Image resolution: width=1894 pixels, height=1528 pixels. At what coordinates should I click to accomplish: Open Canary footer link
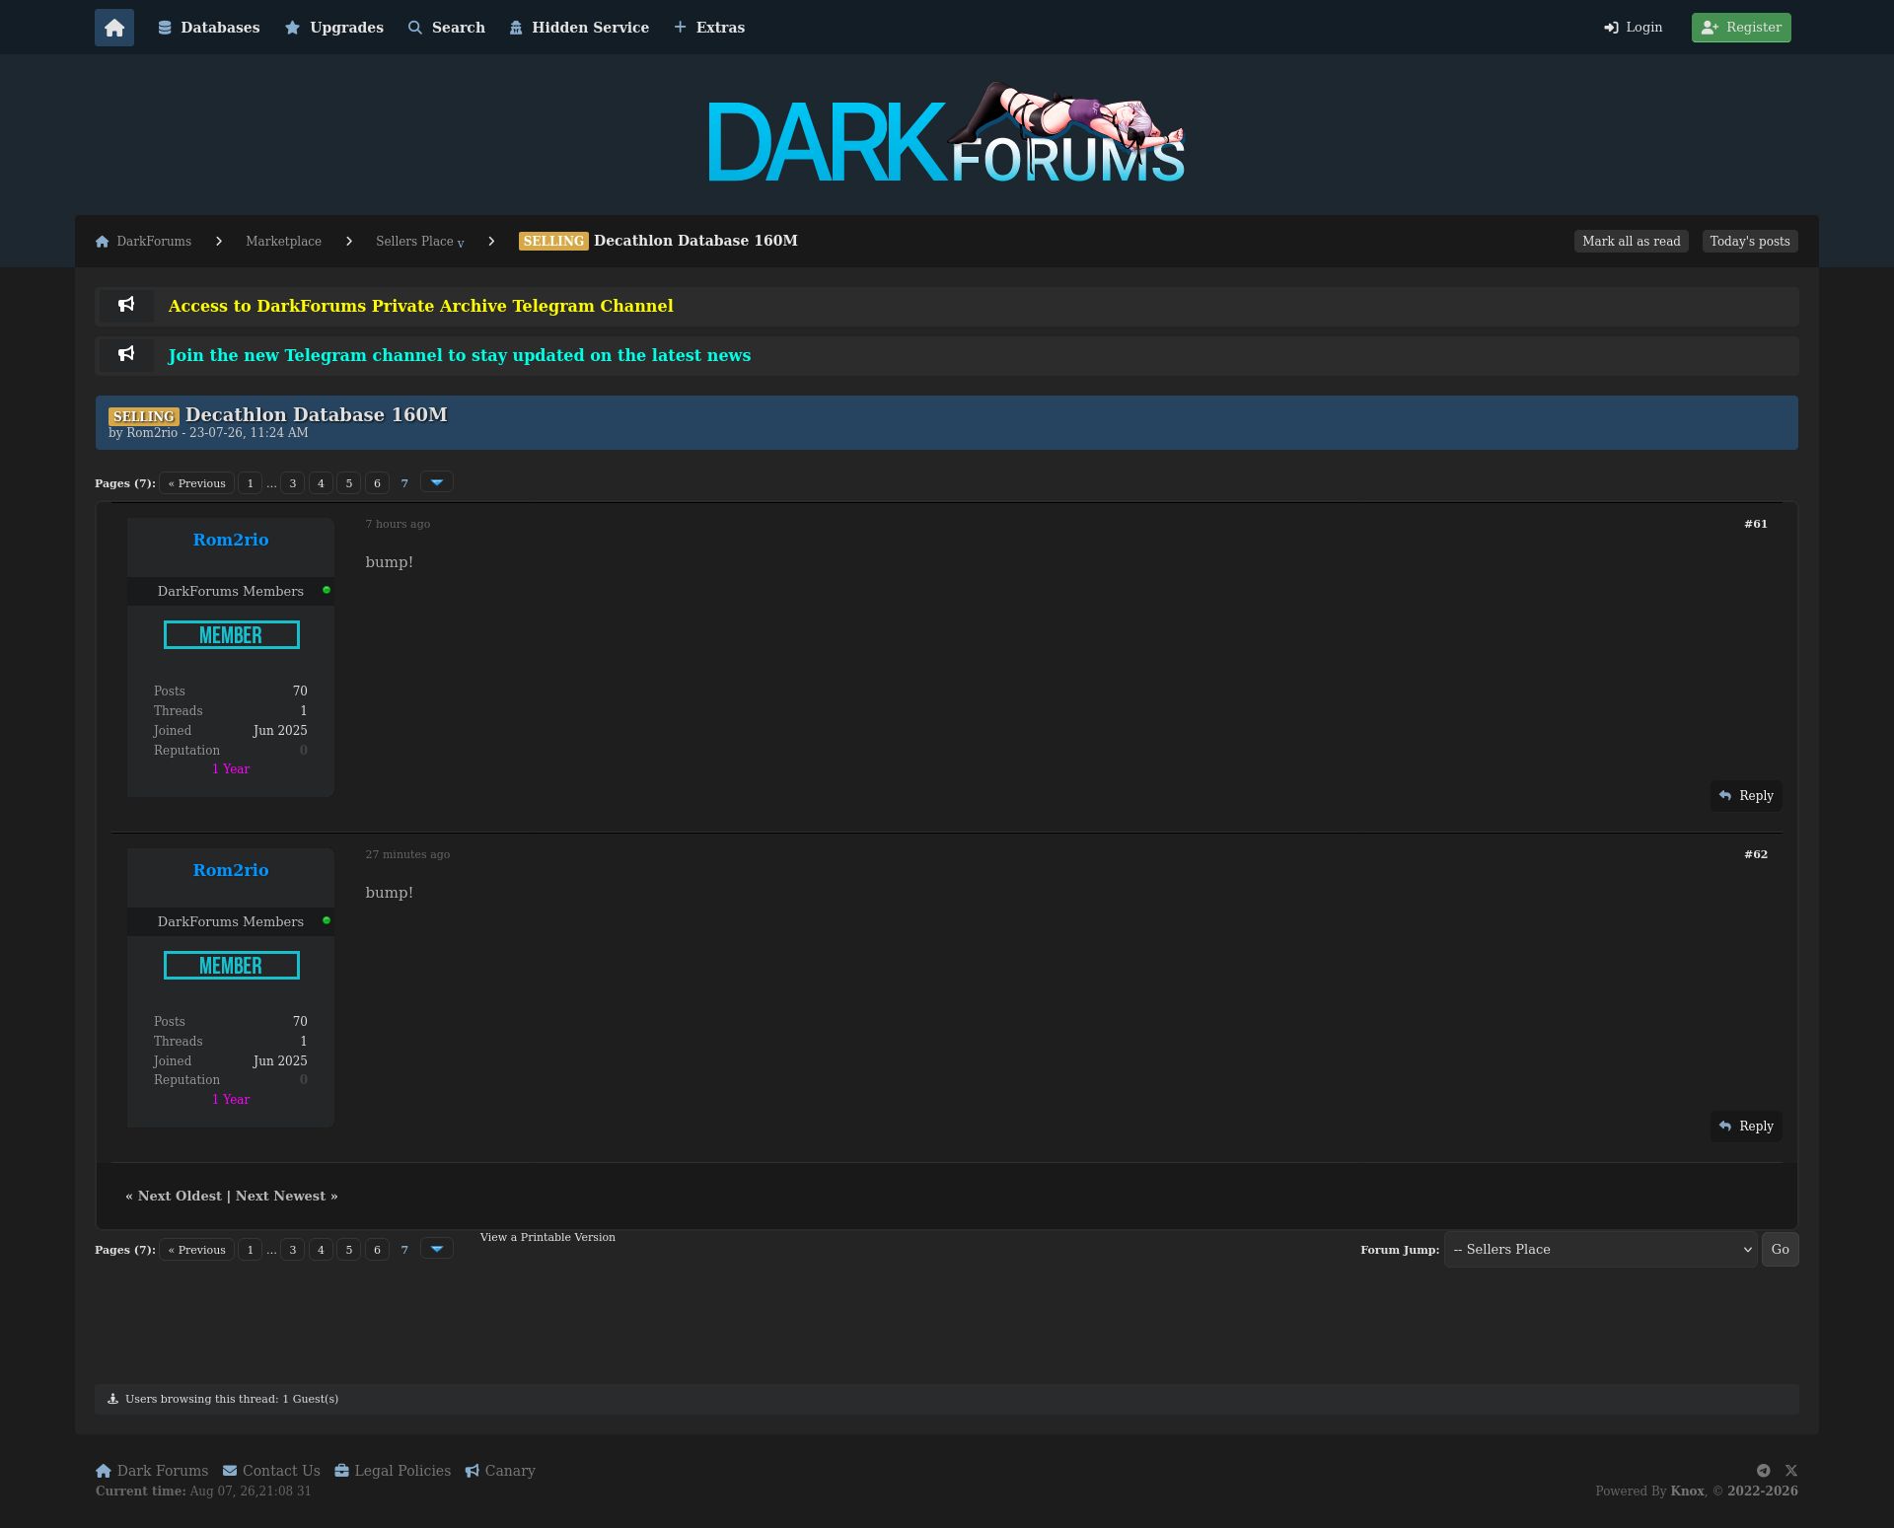pos(500,1471)
